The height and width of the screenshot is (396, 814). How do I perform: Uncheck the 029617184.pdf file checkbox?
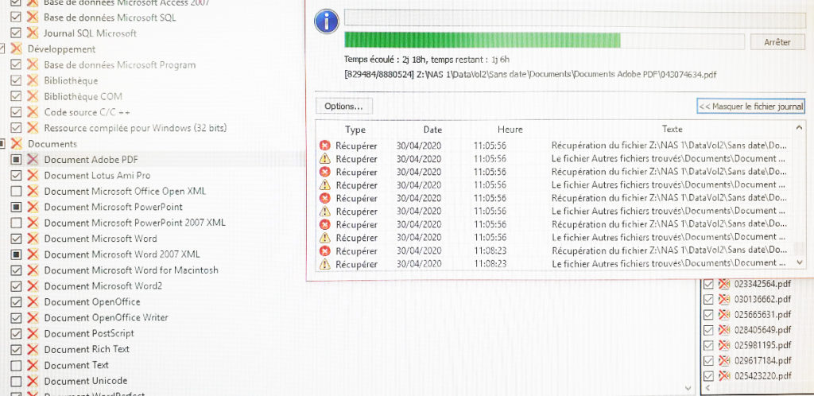[708, 360]
